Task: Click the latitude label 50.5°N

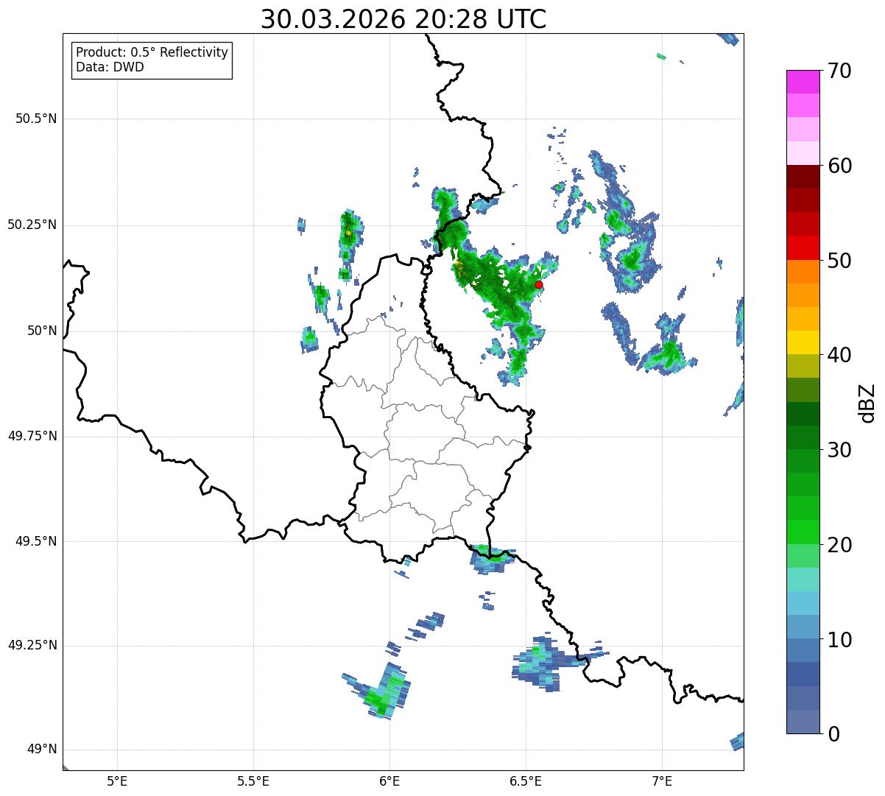Action: point(36,119)
